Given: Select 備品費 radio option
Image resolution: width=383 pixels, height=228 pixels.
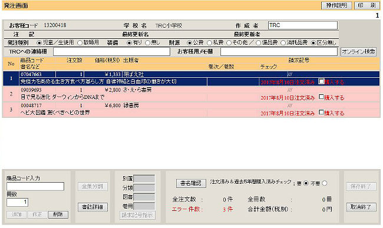Looking at the screenshot, I should 259,43.
